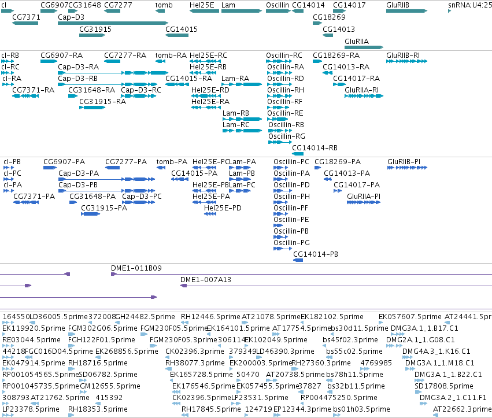Screen dimensions: 492x418
Task: Click the EK119920.5prime EST label
Action: tap(34, 328)
